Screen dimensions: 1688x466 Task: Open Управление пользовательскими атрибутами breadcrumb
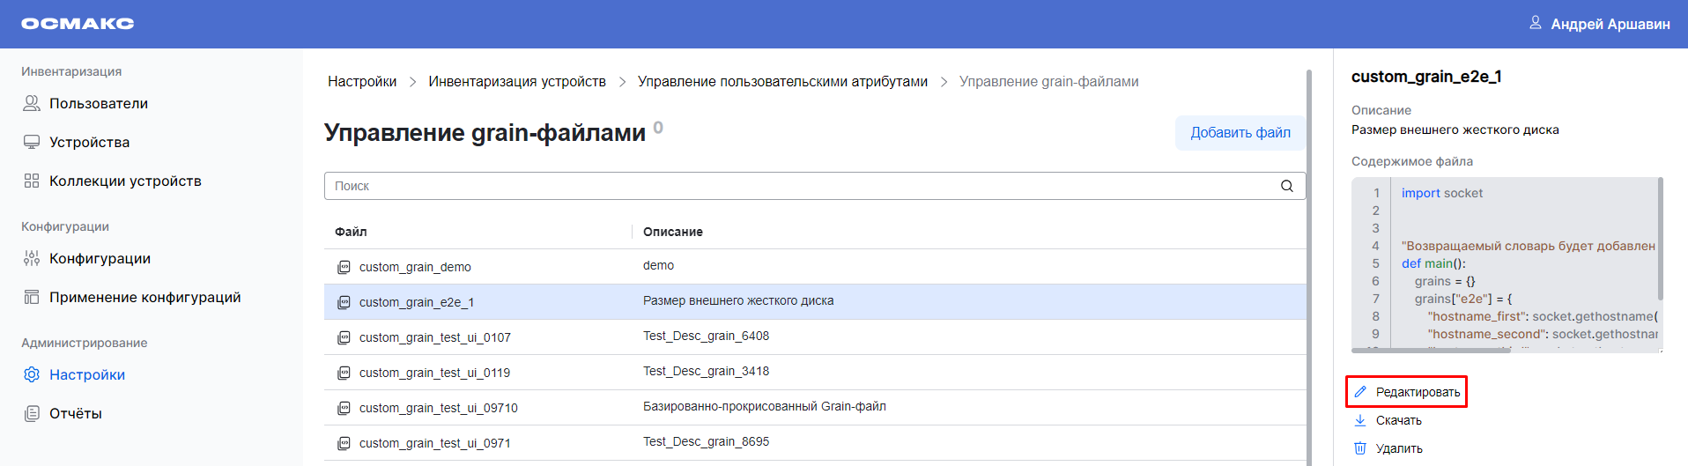pos(782,81)
